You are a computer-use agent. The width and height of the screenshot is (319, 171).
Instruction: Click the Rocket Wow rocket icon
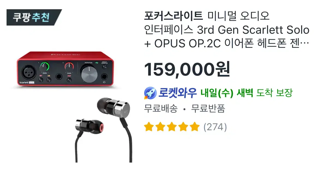coord(150,93)
